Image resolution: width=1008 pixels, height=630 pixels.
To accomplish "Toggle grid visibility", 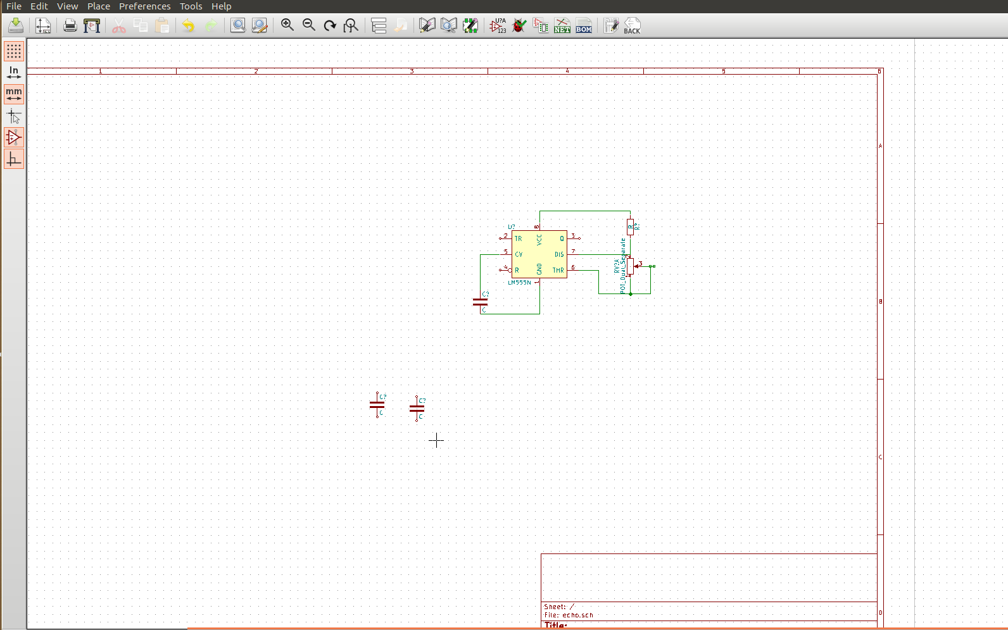I will coord(14,51).
